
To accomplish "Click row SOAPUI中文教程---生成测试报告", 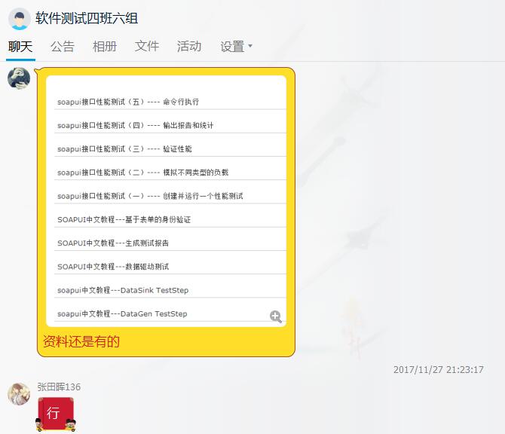I will pos(170,243).
